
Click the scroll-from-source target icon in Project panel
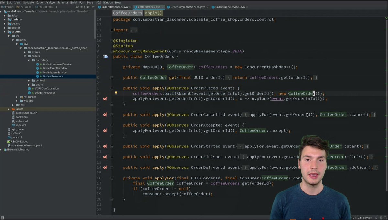point(77,7)
